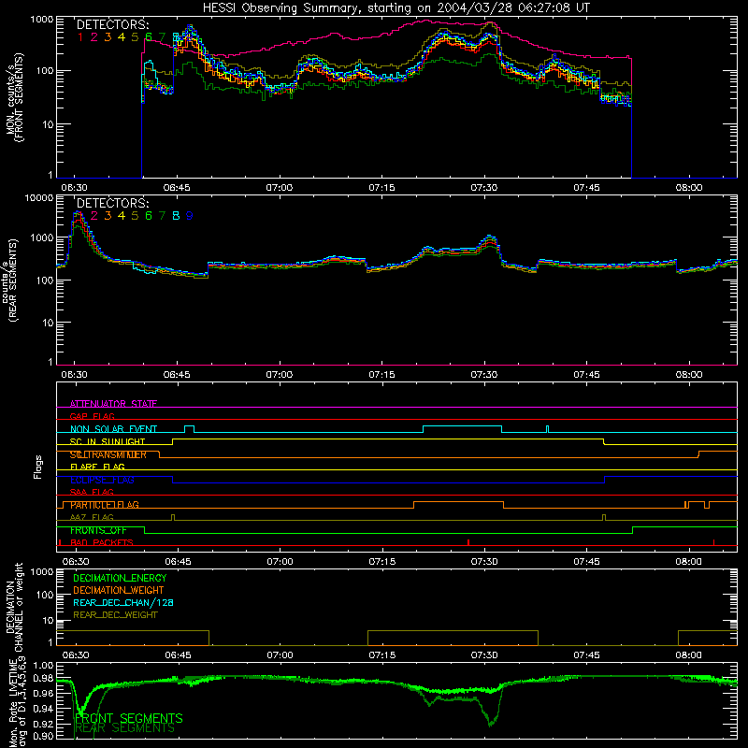
Task: Click the FLARE_FLAG label
Action: click(x=97, y=467)
